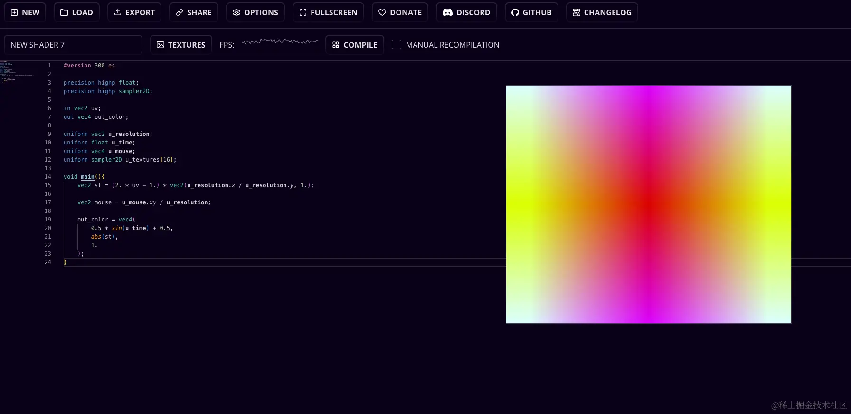
Task: Click the '#version 300 es' line
Action: (x=89, y=66)
